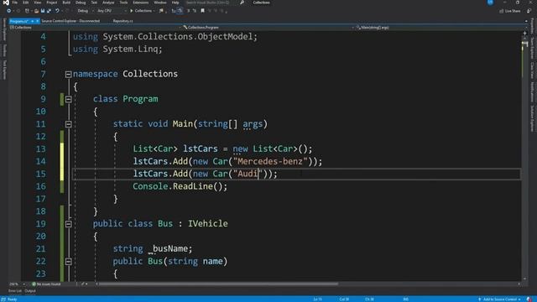
Task: Open the Debug menu
Action: pos(81,3)
